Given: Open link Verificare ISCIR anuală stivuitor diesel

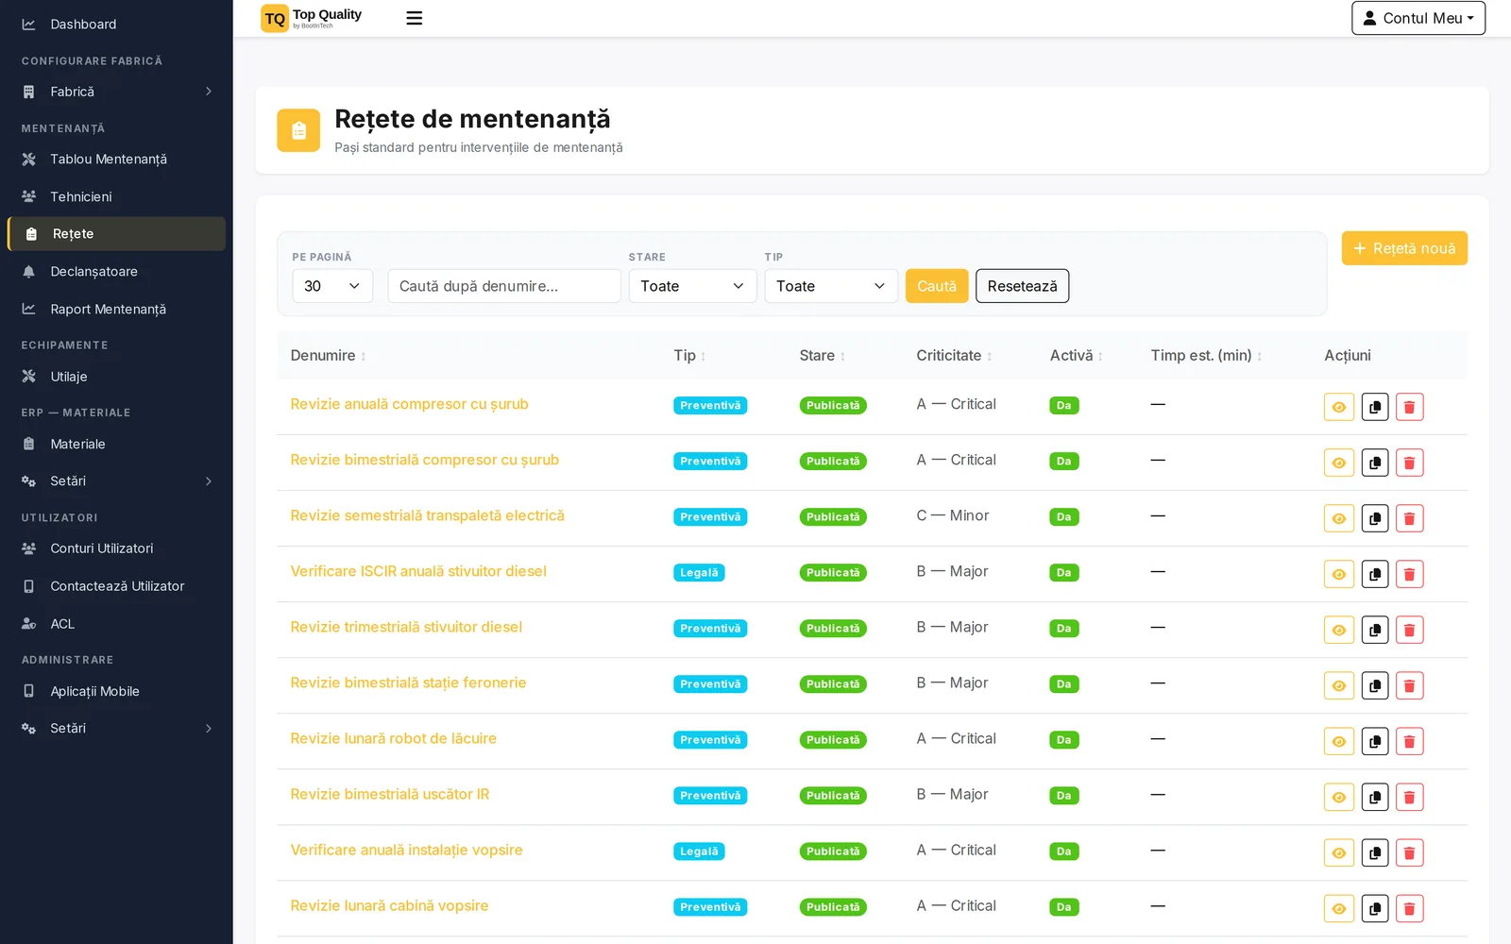Looking at the screenshot, I should click(x=418, y=571).
